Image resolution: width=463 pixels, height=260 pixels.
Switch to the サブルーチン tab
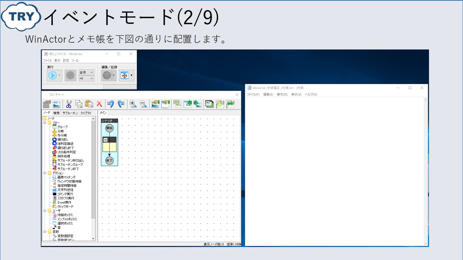[x=70, y=113]
